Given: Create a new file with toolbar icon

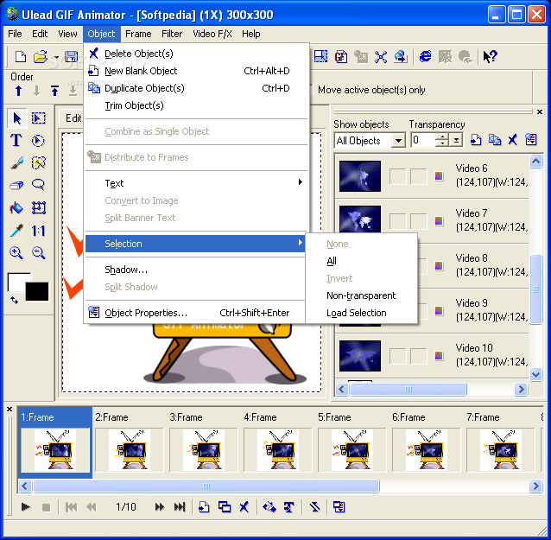Looking at the screenshot, I should (20, 57).
